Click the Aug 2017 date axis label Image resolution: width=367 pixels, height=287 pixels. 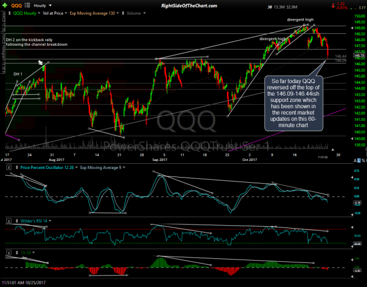point(56,160)
